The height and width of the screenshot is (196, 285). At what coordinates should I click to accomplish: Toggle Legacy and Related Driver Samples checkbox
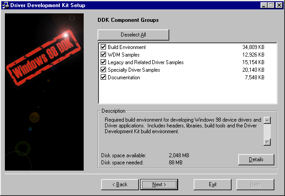[103, 62]
